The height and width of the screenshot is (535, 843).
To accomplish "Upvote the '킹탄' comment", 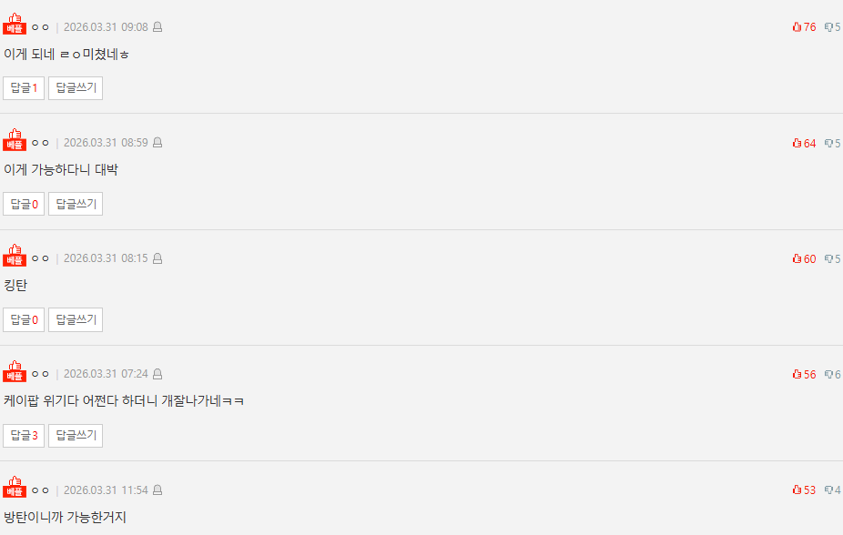I will pos(804,258).
